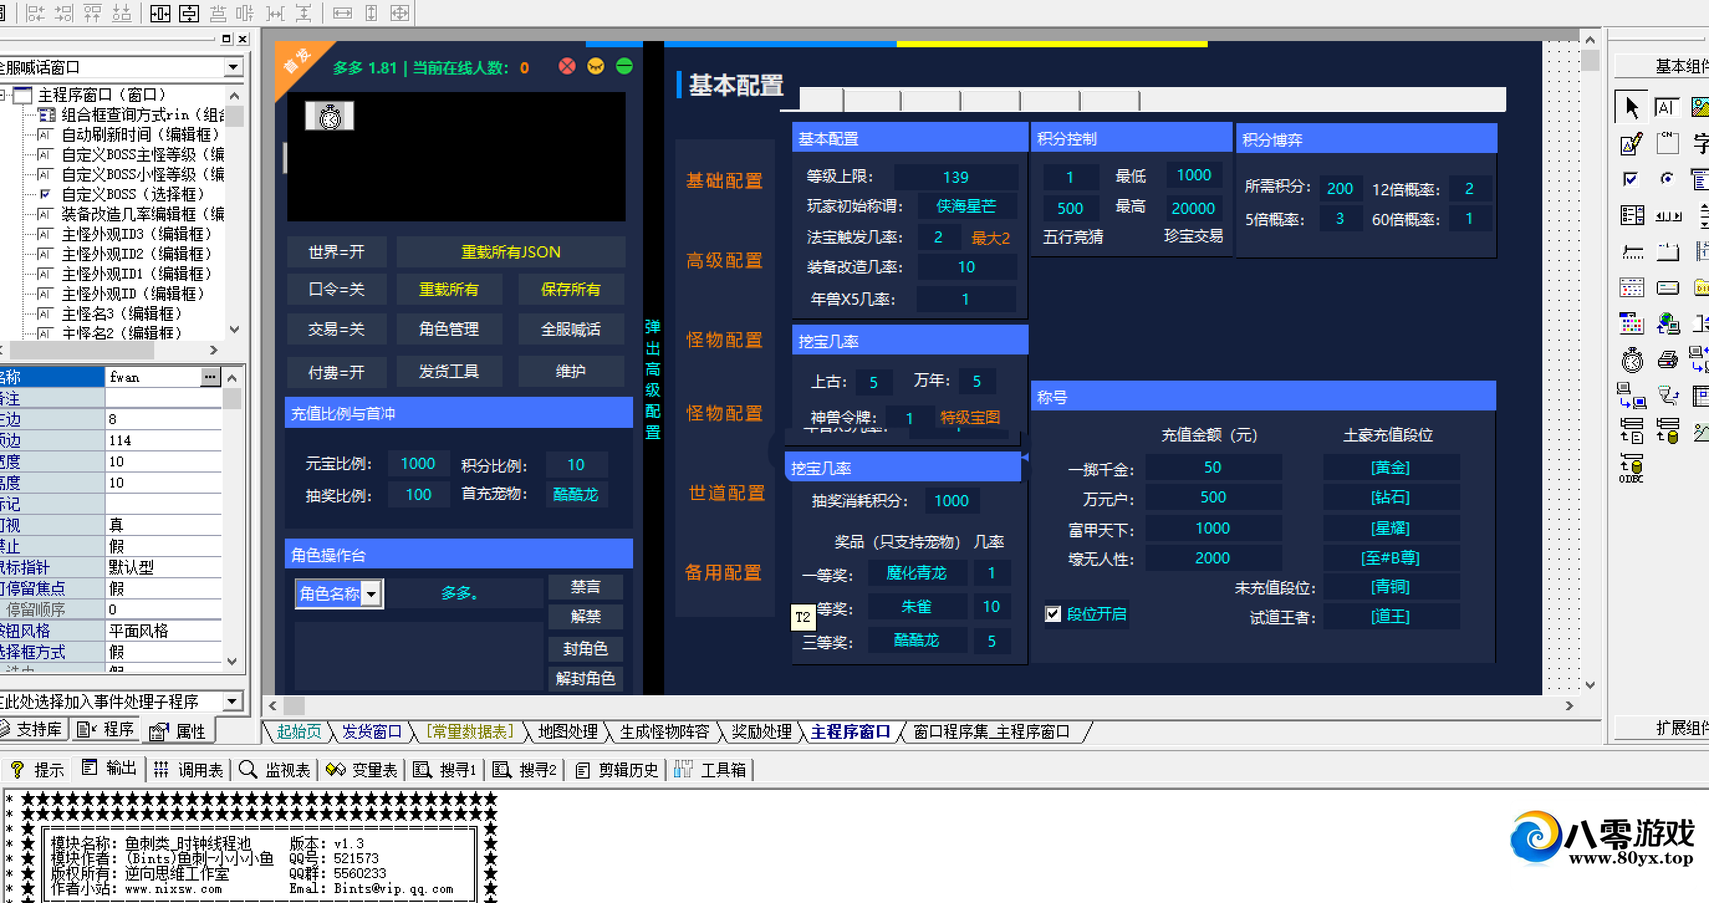Click the ellipsis button beside fwan name
Viewport: 1709px width, 903px height.
click(210, 377)
